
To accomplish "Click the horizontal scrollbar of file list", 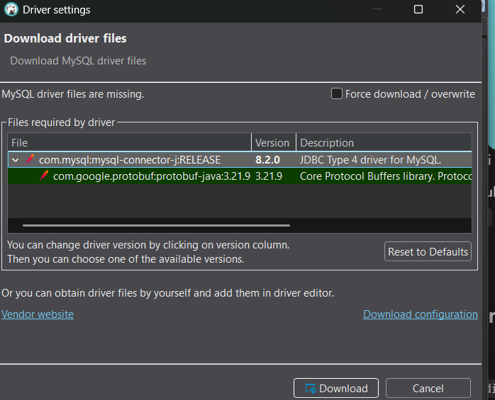I will [156, 225].
